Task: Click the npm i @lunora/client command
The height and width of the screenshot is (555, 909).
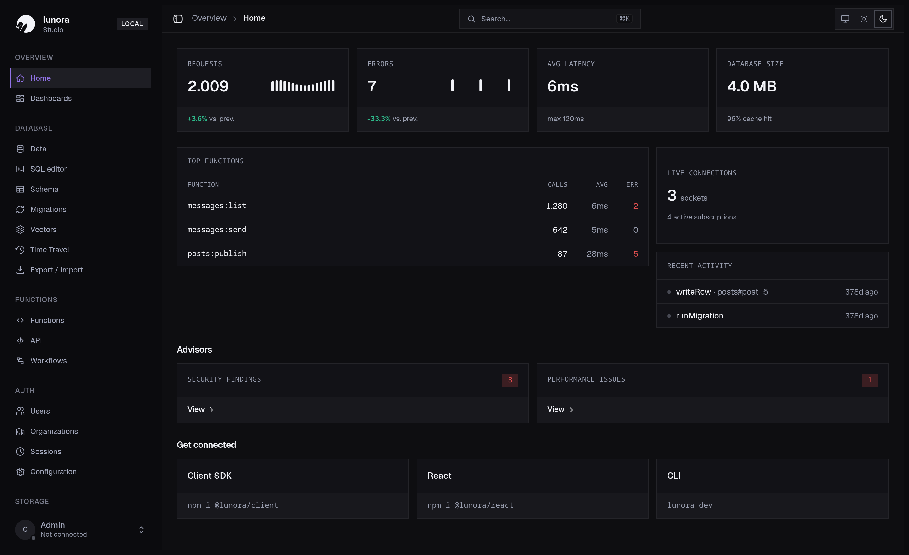Action: [x=233, y=505]
